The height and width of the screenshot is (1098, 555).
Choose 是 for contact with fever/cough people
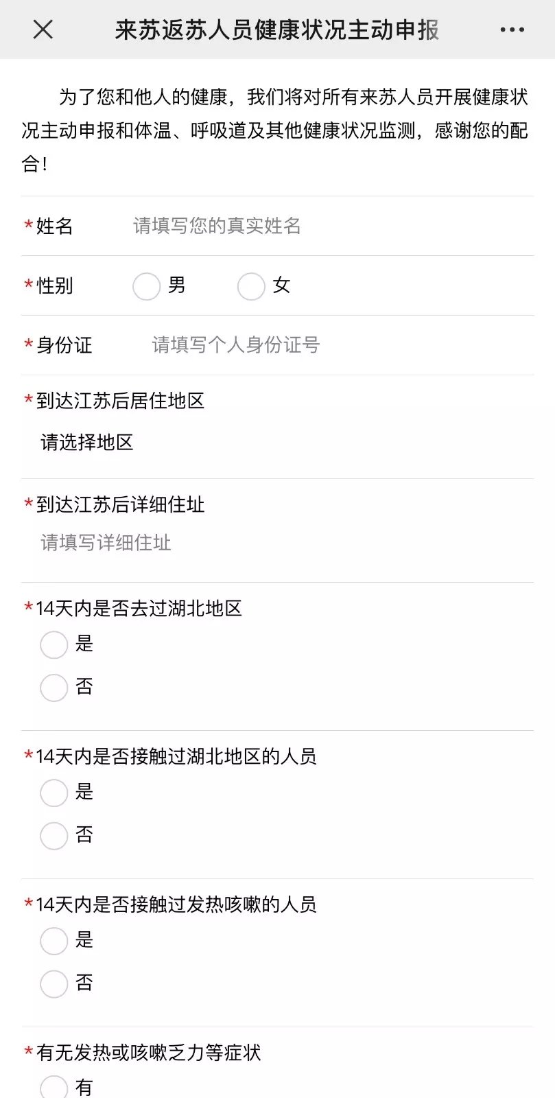pyautogui.click(x=54, y=942)
